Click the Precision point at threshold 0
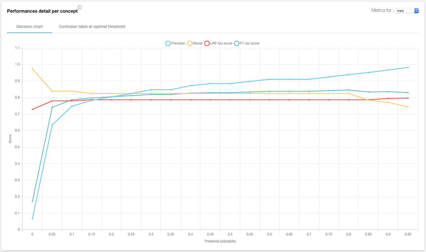Viewport: 426px width, 252px height. coord(32,218)
